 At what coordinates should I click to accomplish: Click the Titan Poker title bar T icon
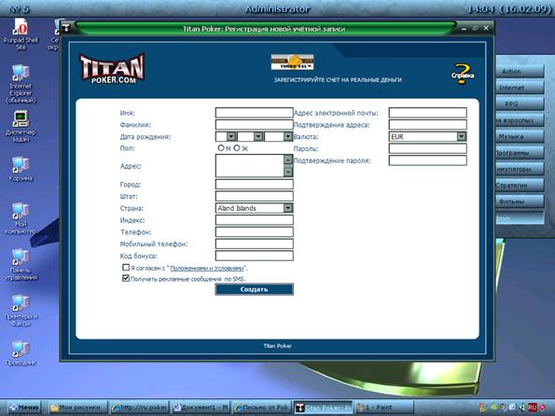click(66, 28)
